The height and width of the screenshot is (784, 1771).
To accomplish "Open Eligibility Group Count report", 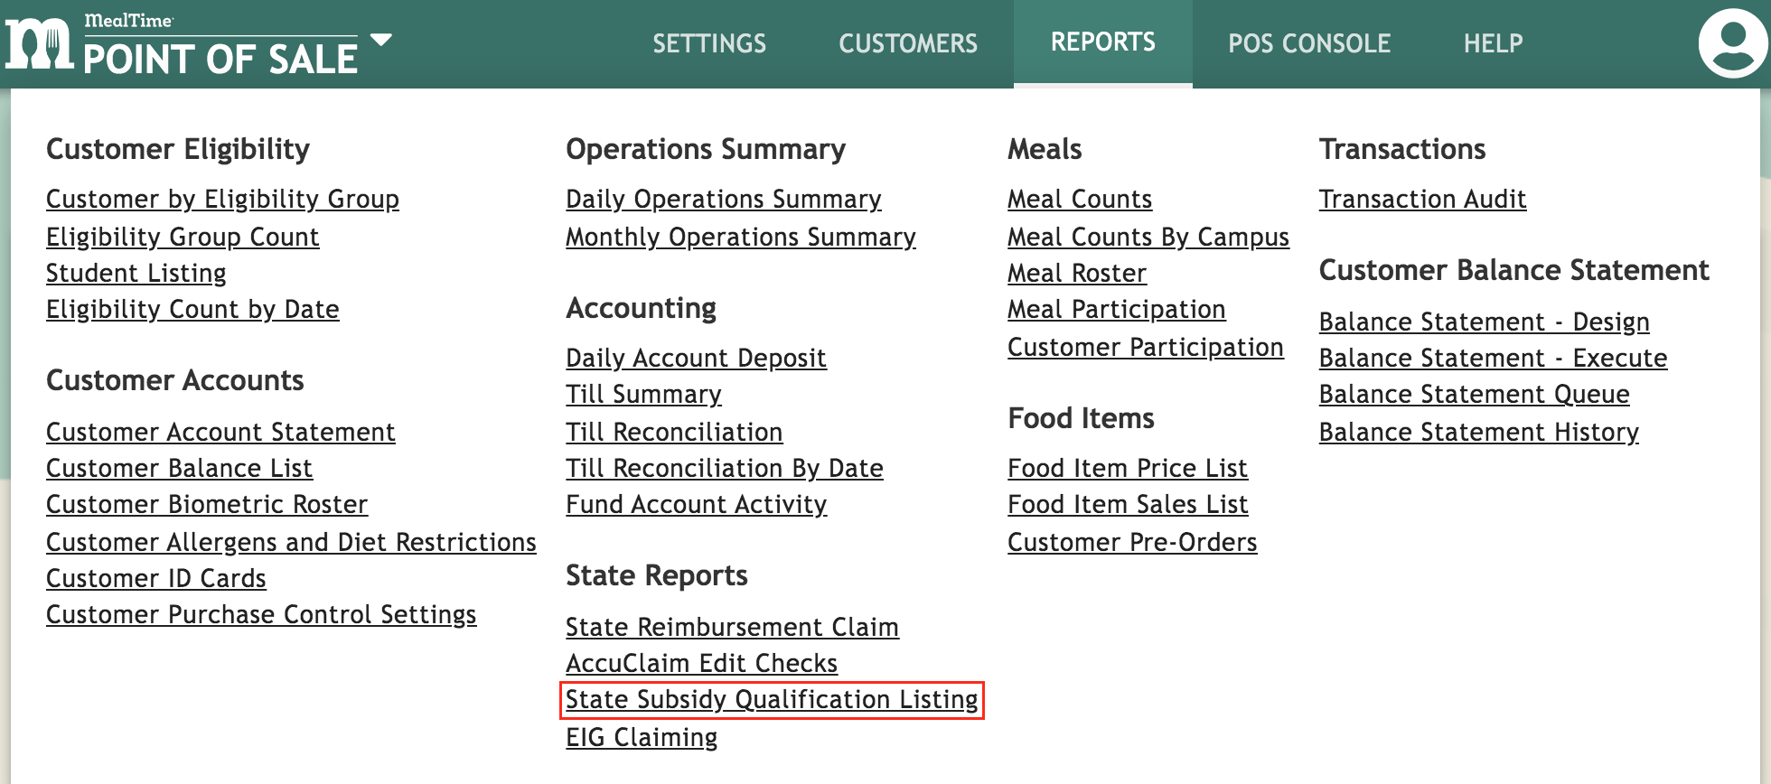I will click(183, 237).
